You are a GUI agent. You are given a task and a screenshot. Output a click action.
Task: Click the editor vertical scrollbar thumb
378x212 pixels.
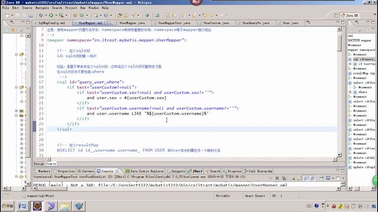(339, 43)
